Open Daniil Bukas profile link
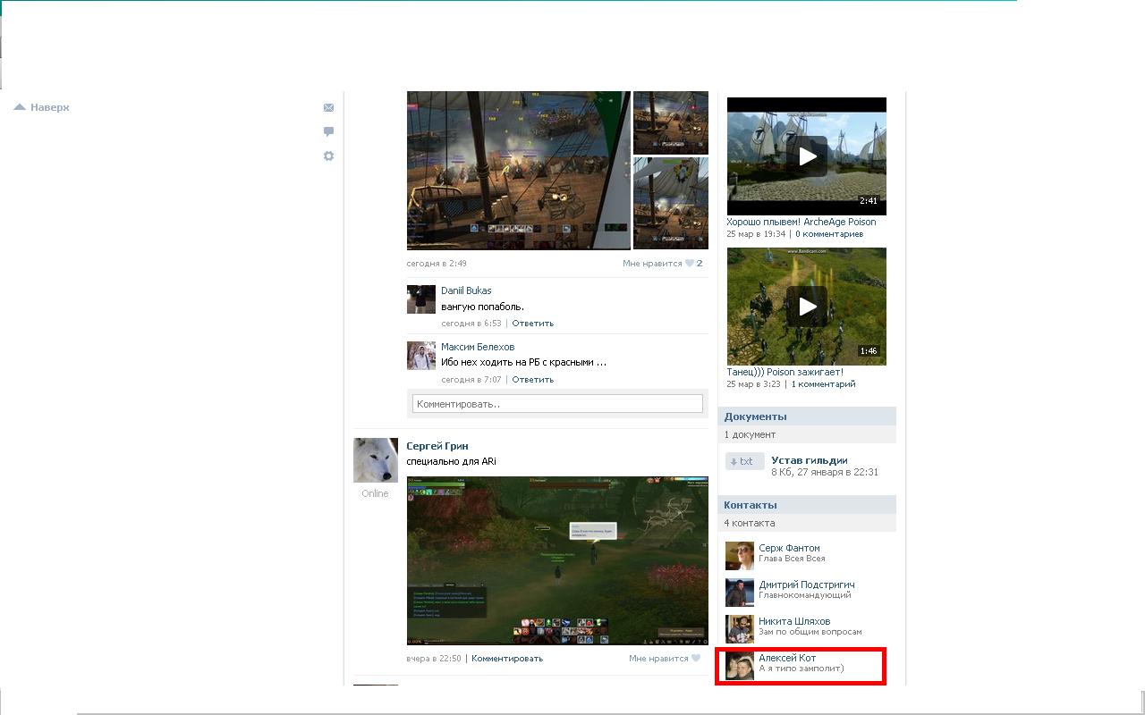Image resolution: width=1145 pixels, height=715 pixels. tap(466, 290)
